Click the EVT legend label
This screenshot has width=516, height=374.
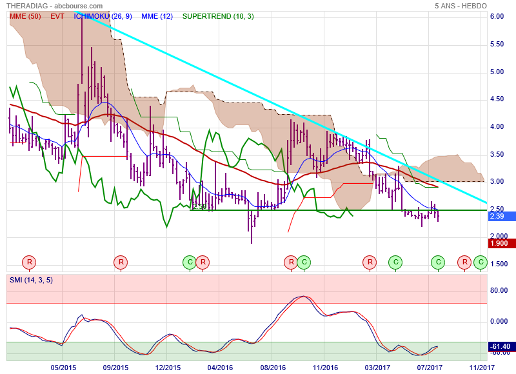click(57, 16)
